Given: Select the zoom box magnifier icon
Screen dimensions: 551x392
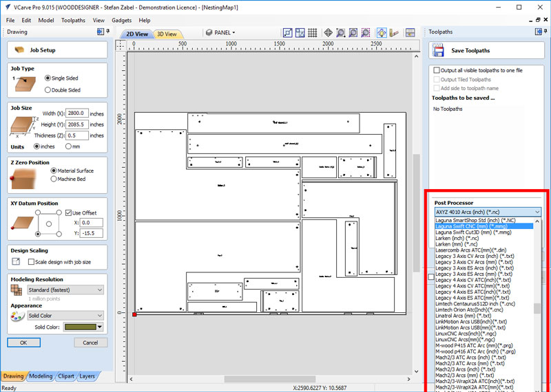Looking at the screenshot, I should (340, 33).
